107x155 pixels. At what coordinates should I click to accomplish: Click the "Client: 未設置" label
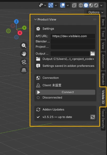click(x=52, y=85)
